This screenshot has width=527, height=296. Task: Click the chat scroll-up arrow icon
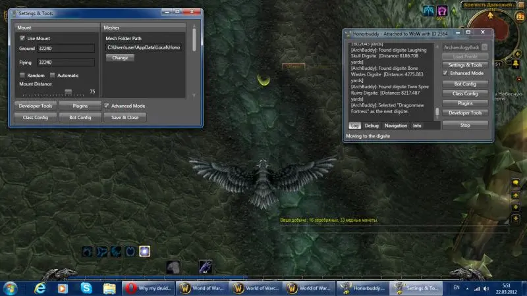(x=516, y=195)
